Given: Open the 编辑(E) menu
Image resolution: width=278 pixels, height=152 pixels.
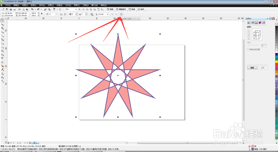Looking at the screenshot, I should point(16,5).
